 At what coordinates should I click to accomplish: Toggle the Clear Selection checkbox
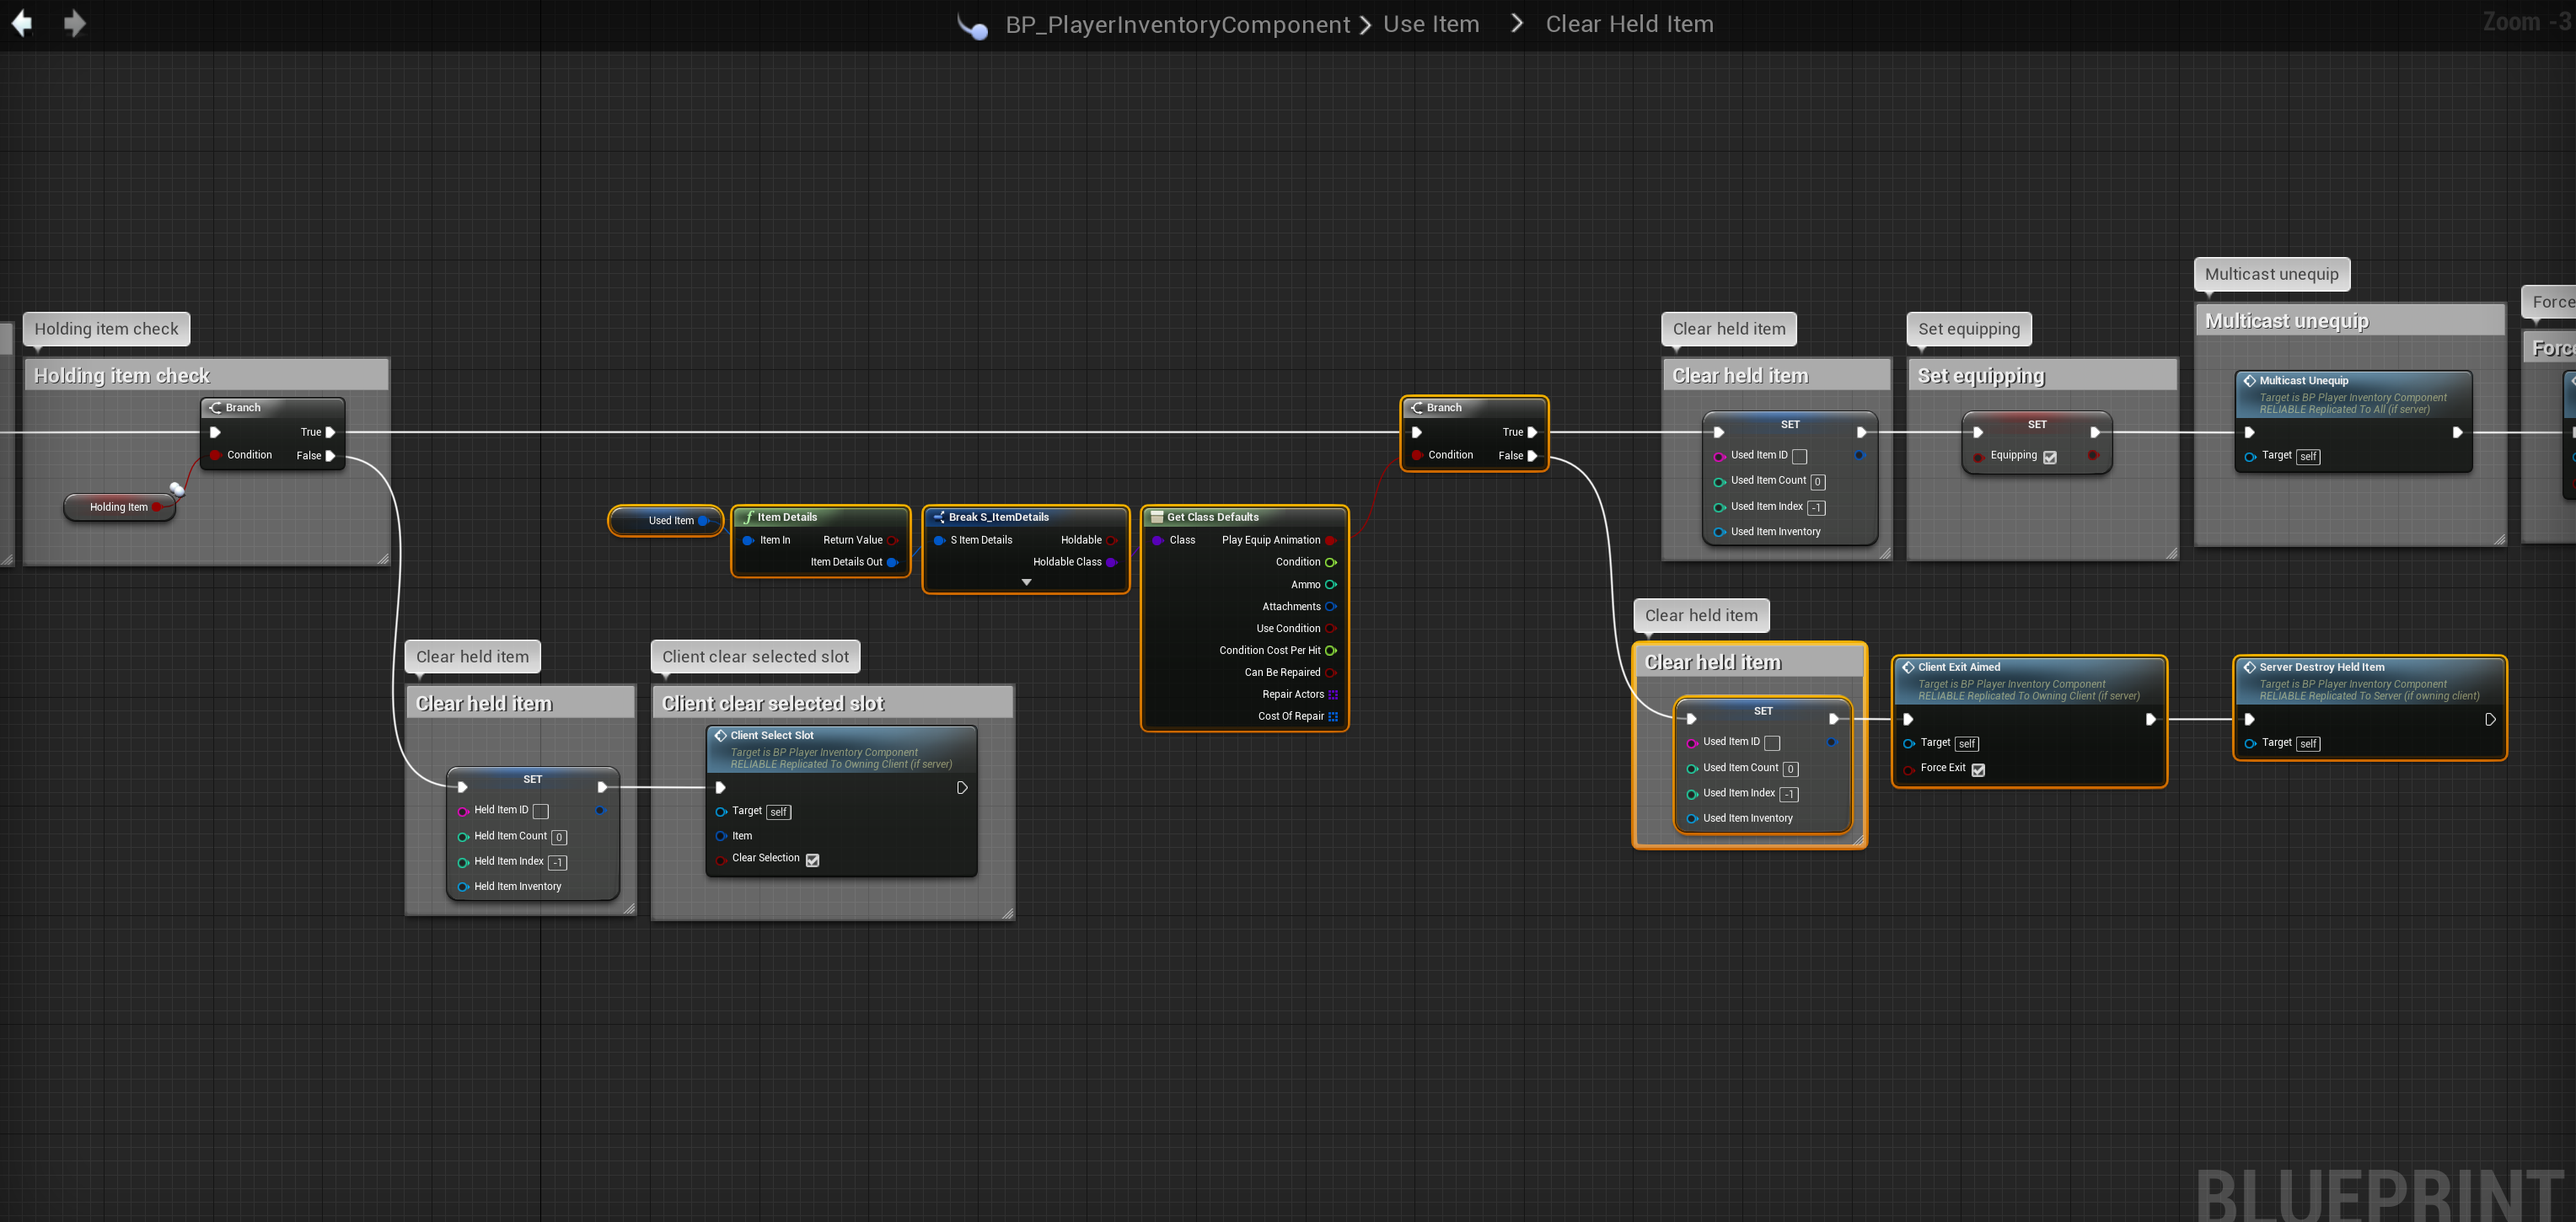click(x=812, y=860)
